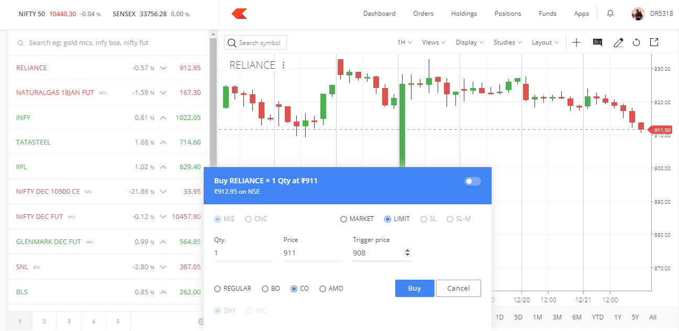Open the Orders page

pos(424,14)
